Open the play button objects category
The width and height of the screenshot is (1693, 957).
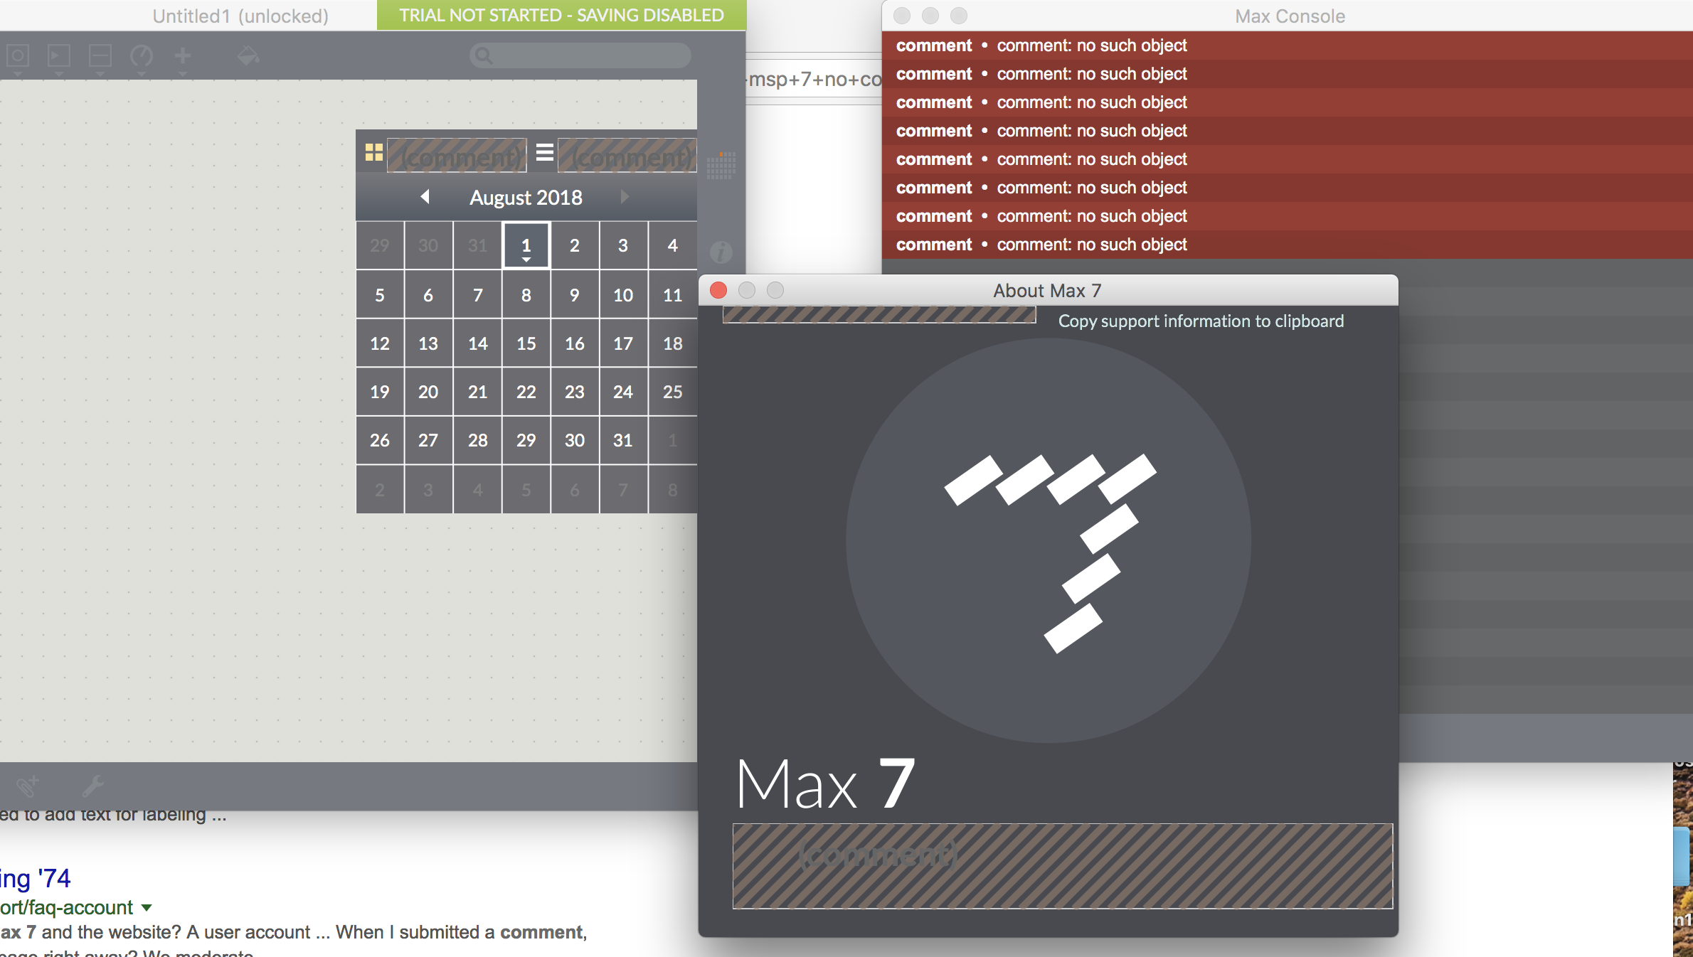coord(59,56)
